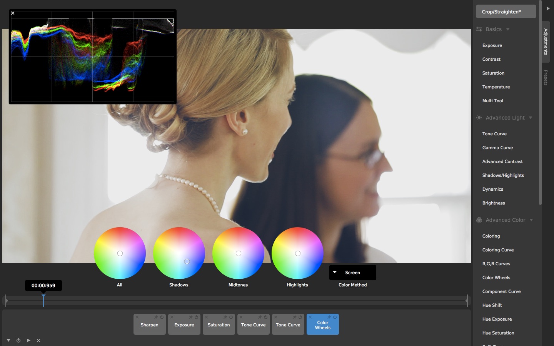Collapse the Advanced Light section
This screenshot has width=554, height=346.
click(x=531, y=118)
